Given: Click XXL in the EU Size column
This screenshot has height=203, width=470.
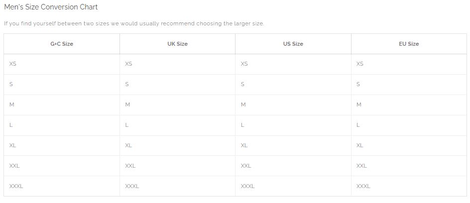Looking at the screenshot, I should pyautogui.click(x=362, y=166).
